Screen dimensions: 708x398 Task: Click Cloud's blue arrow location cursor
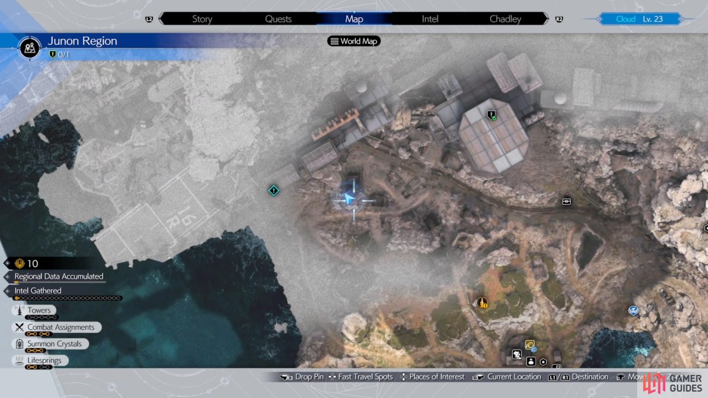point(349,199)
